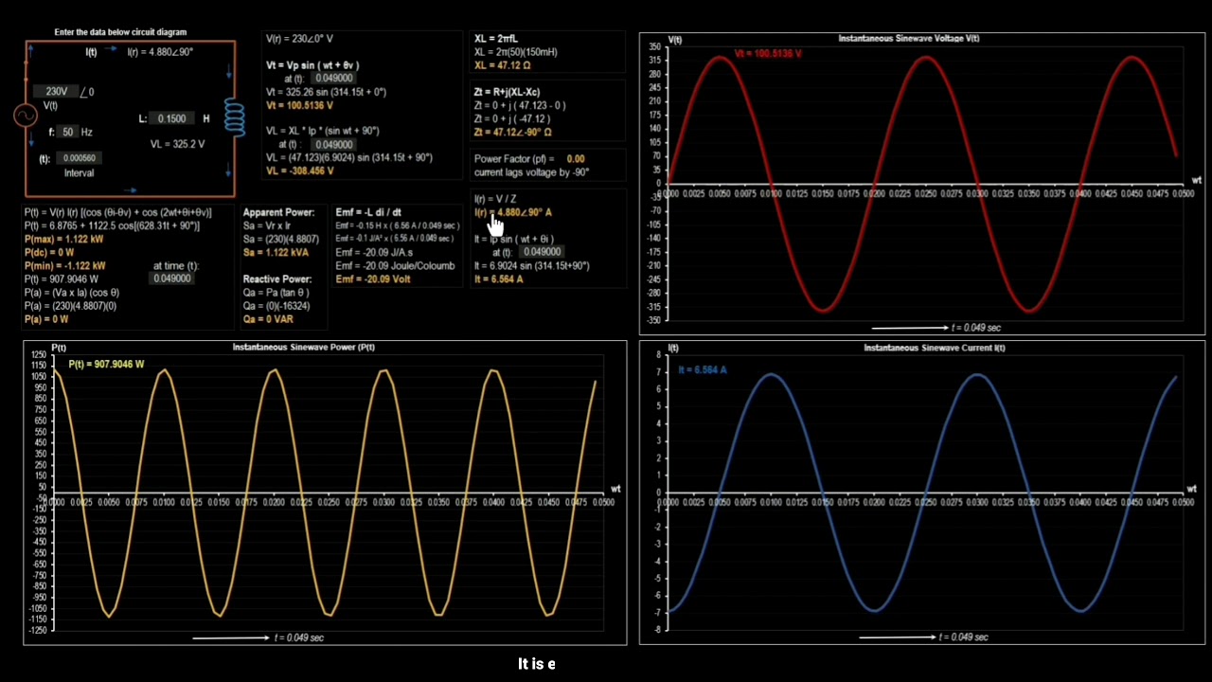Select the 'P(a) = 0 W' line
1212x682 pixels.
point(45,319)
